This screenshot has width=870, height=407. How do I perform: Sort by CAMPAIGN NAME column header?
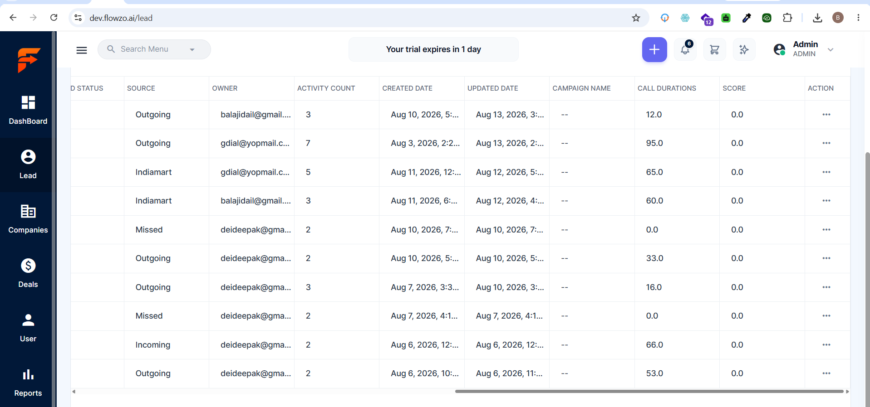tap(581, 88)
